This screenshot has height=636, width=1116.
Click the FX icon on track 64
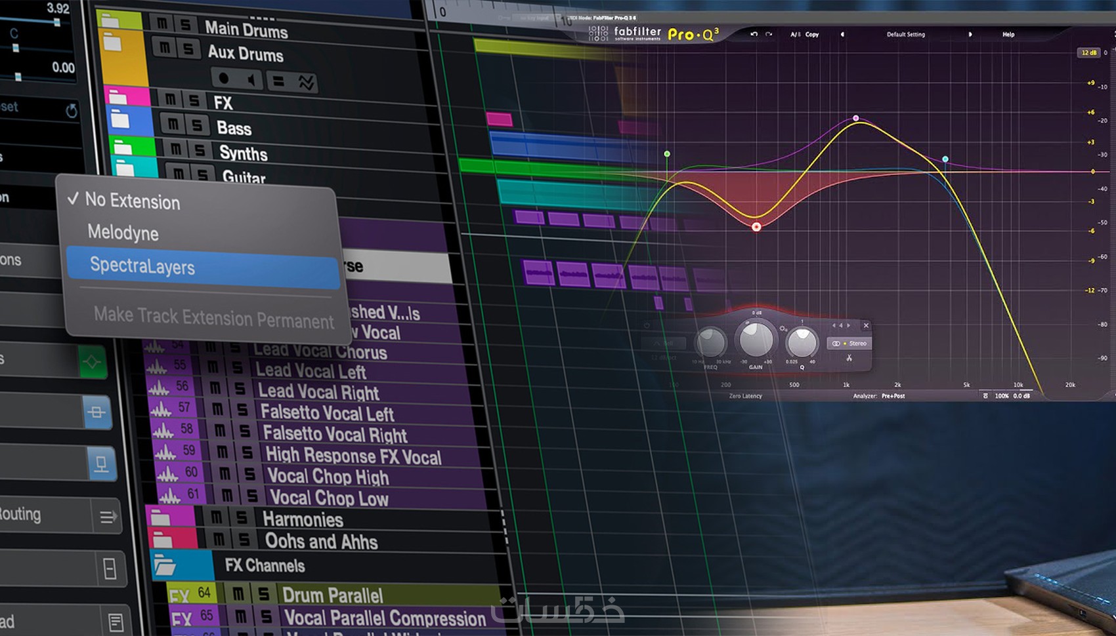179,595
